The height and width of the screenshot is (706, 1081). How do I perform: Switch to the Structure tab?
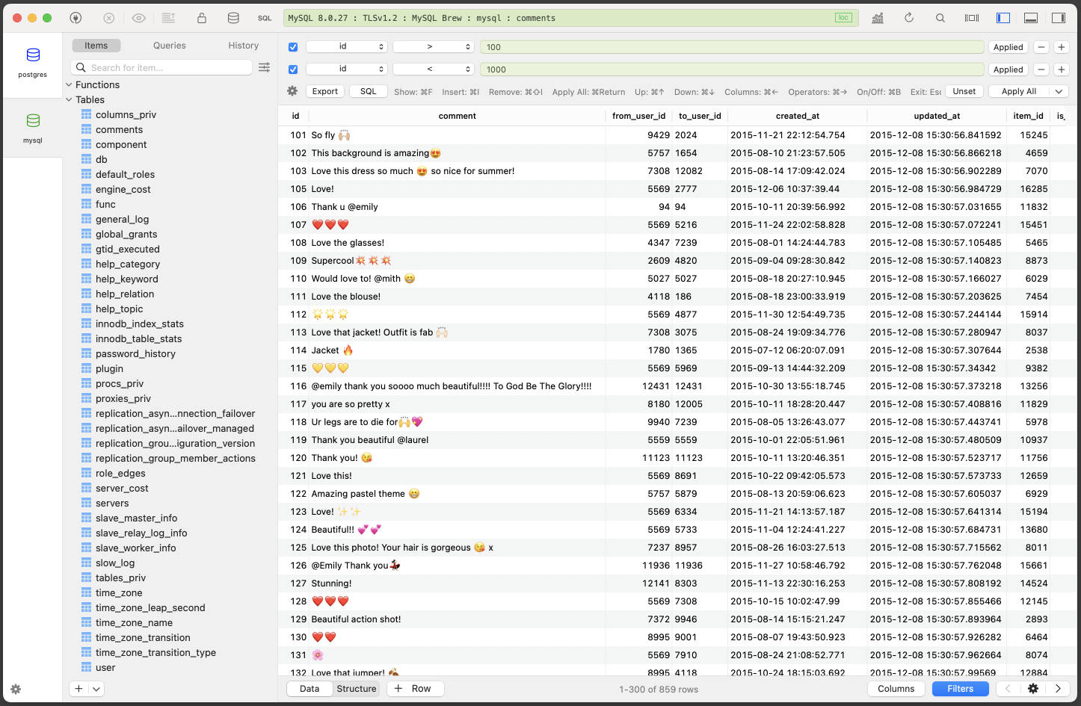pyautogui.click(x=357, y=689)
